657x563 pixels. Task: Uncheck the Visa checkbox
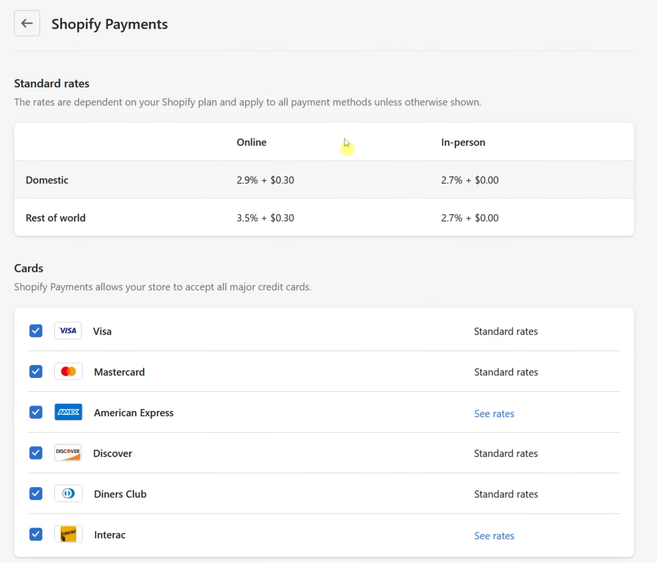(x=36, y=331)
